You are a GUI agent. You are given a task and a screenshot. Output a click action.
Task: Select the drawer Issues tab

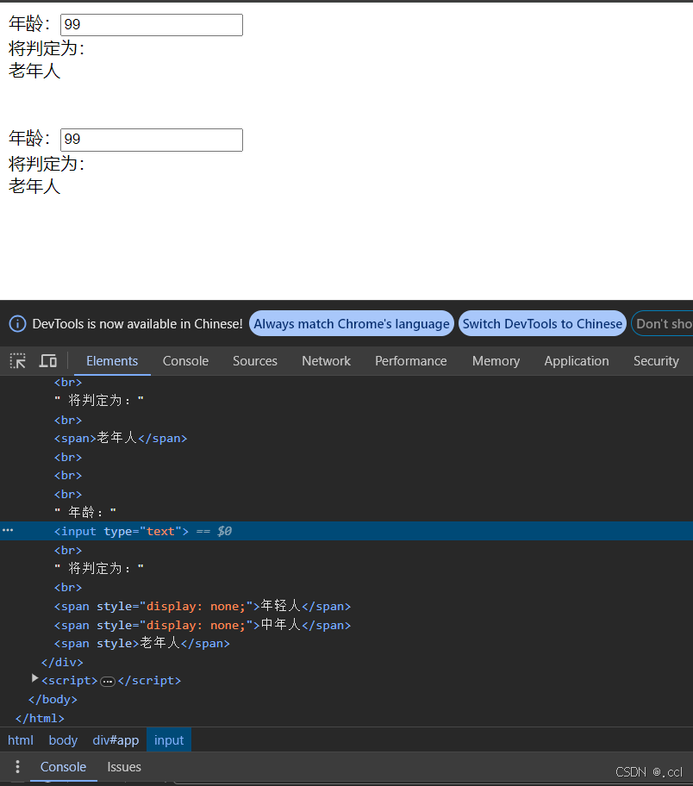(x=124, y=767)
